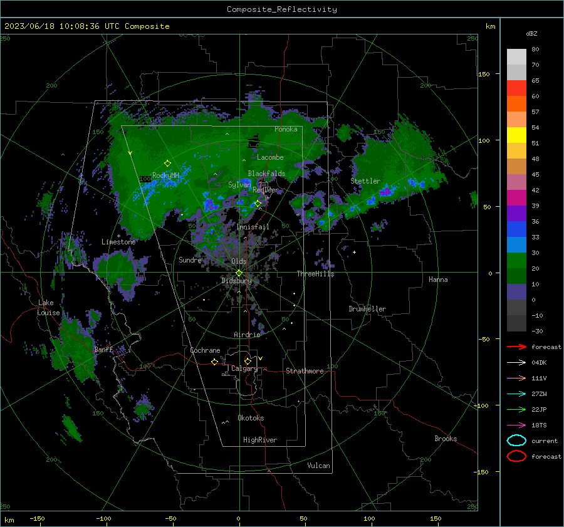564x527 pixels.
Task: Click the Drumheller label
Action: (x=367, y=309)
